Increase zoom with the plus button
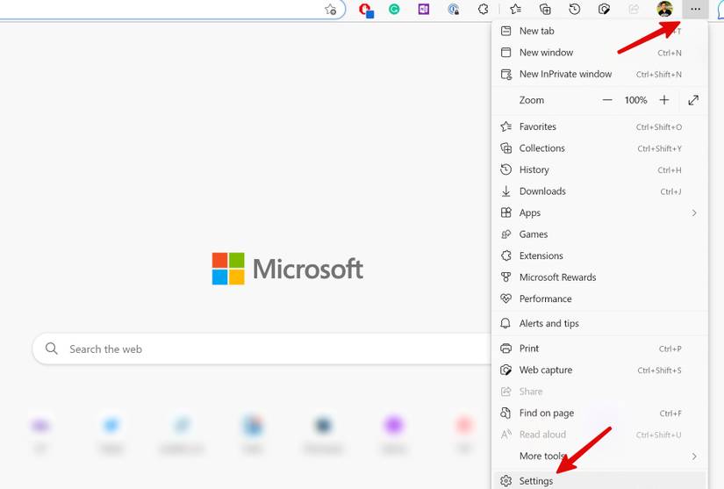Image resolution: width=724 pixels, height=489 pixels. (x=664, y=100)
